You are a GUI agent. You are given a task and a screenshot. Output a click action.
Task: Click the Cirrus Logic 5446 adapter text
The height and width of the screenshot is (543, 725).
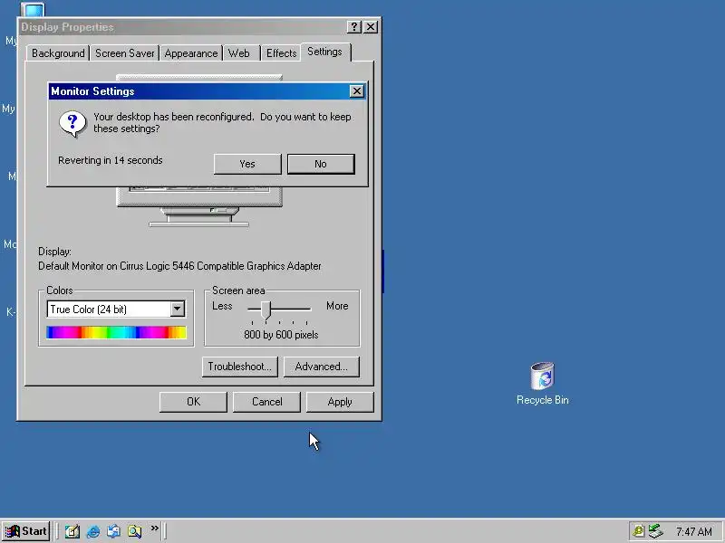179,266
